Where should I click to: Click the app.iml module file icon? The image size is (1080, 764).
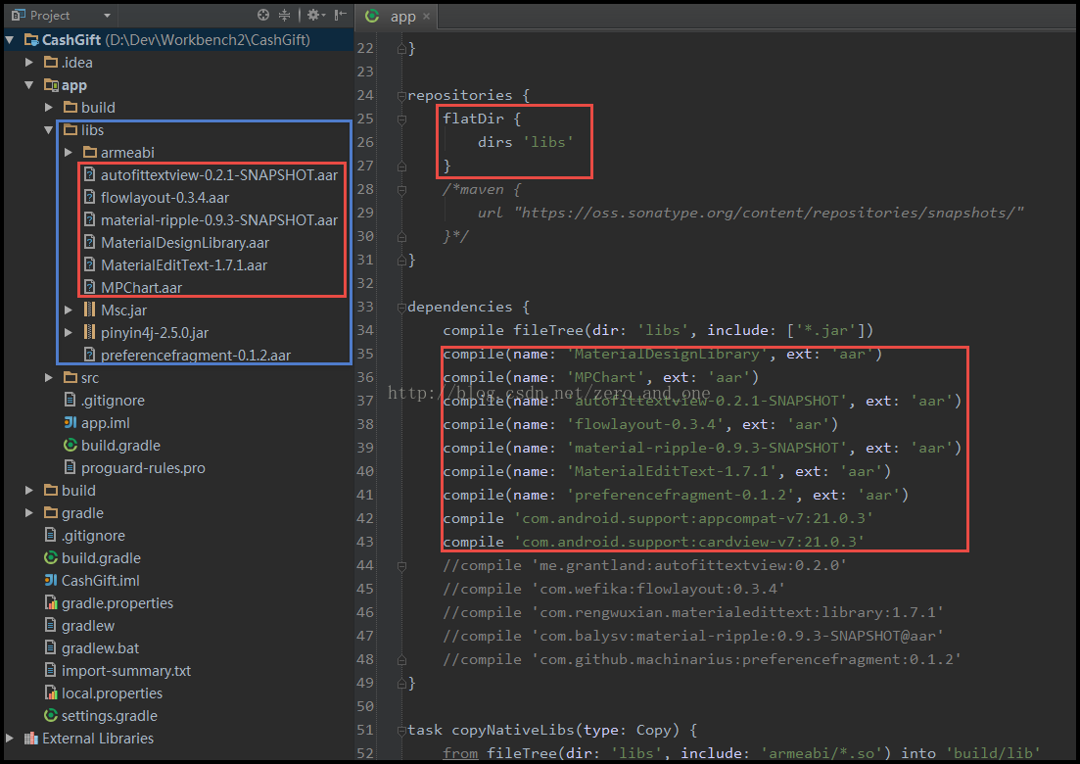[70, 422]
